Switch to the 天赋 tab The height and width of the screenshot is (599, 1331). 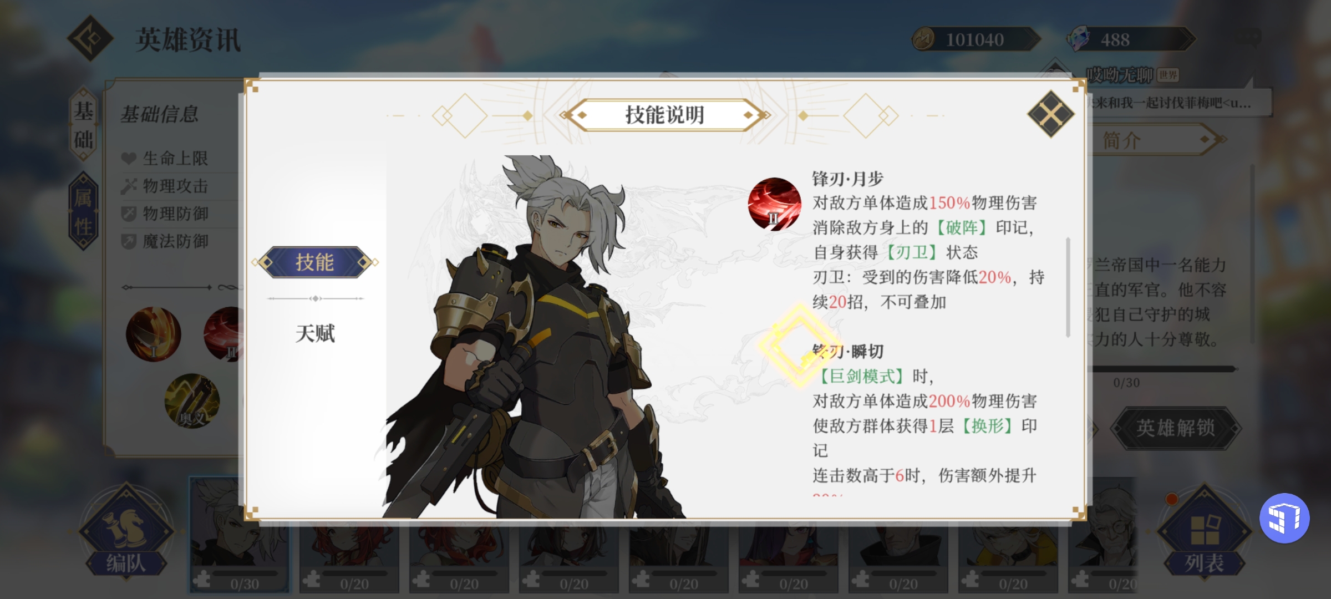[315, 333]
